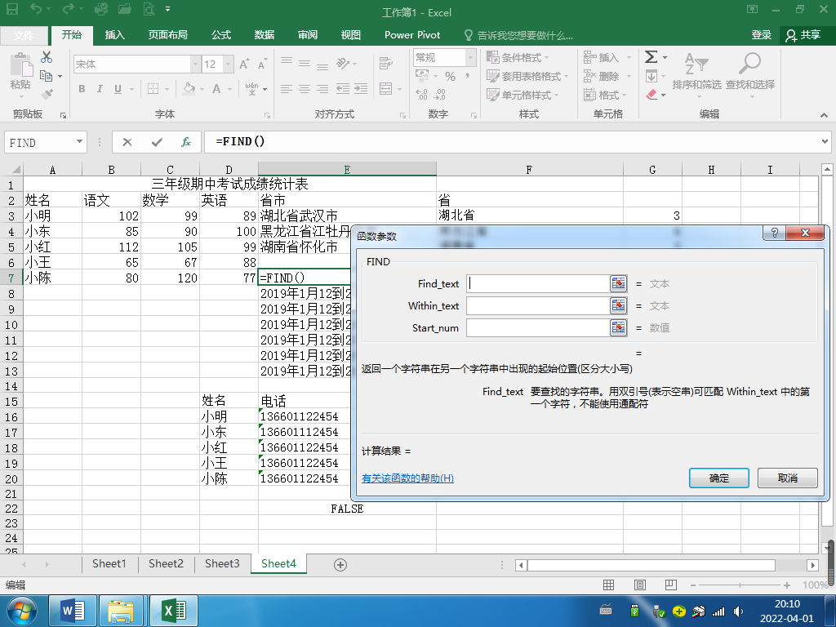Viewport: 836px width, 627px height.
Task: Click the Find_text input field
Action: pos(537,283)
